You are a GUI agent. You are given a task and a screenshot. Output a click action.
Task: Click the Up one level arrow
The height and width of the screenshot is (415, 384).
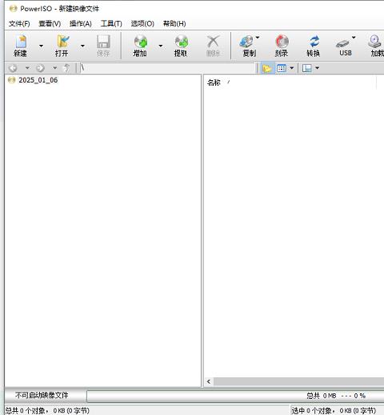click(66, 68)
